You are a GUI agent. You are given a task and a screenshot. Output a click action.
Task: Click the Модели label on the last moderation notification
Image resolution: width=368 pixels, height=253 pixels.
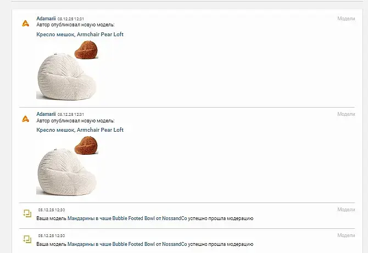[346, 235]
